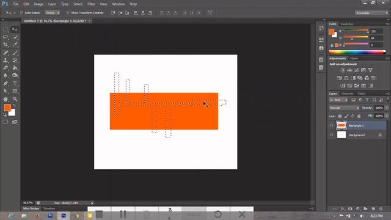Viewport: 391px width, 220px height.
Task: Expand the status bar info arrow
Action: (92, 203)
